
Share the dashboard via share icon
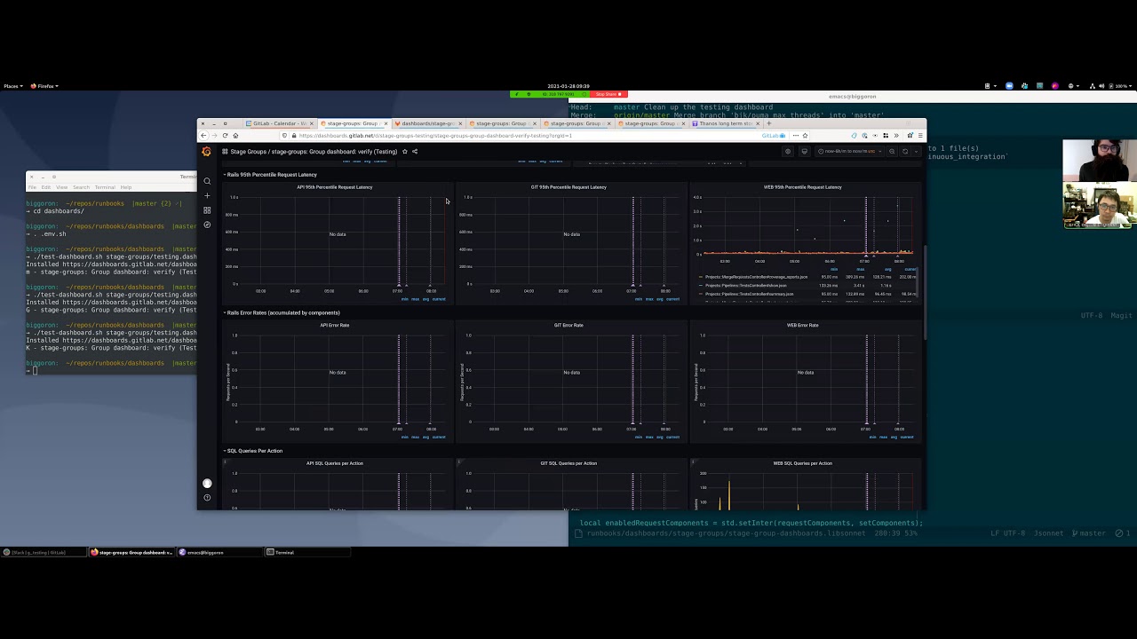coord(414,152)
